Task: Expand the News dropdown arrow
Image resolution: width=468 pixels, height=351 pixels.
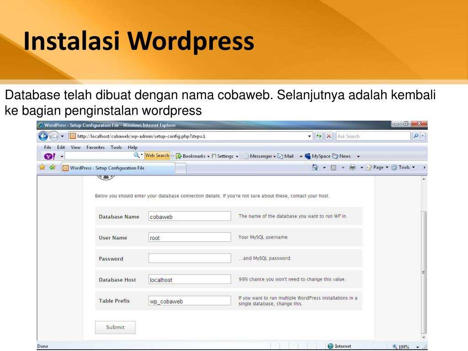Action: pyautogui.click(x=358, y=156)
